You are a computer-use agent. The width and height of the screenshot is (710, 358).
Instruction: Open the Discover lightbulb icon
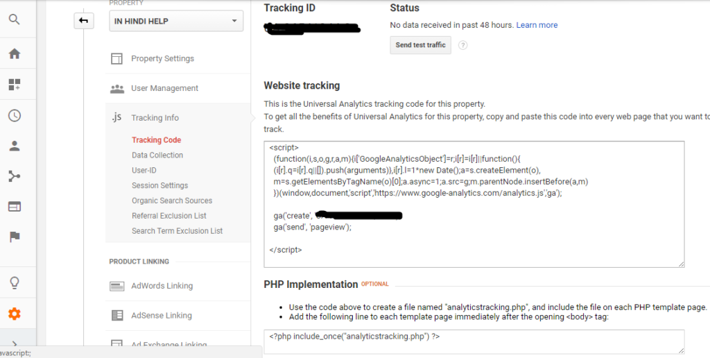click(x=15, y=283)
